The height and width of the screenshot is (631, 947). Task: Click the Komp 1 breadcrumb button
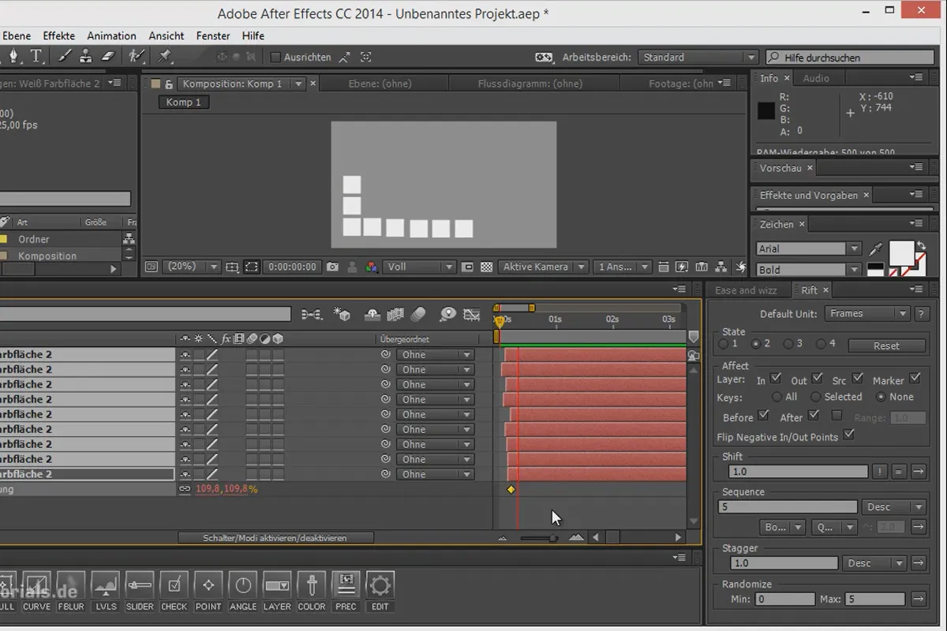point(184,103)
